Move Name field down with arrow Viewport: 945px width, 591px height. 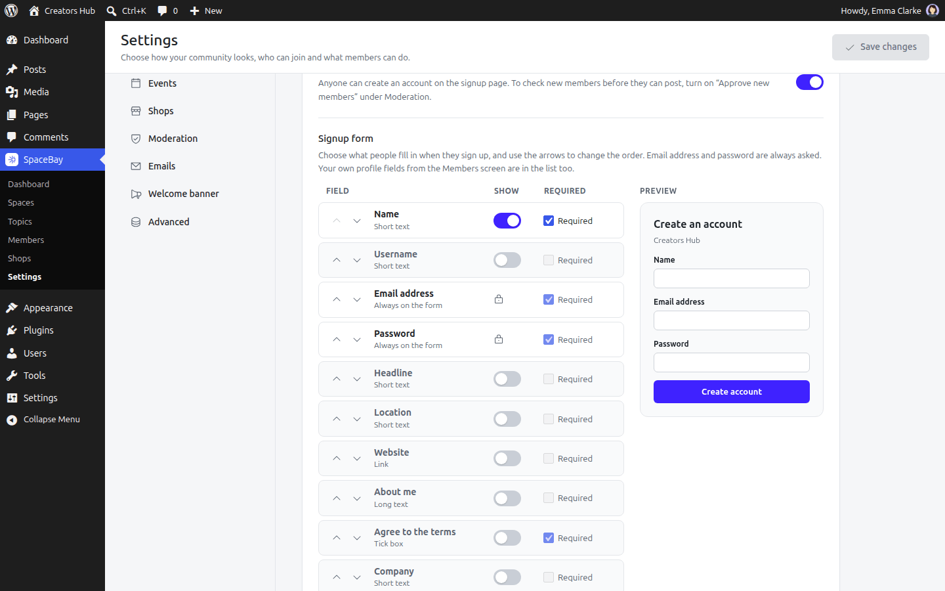[357, 221]
